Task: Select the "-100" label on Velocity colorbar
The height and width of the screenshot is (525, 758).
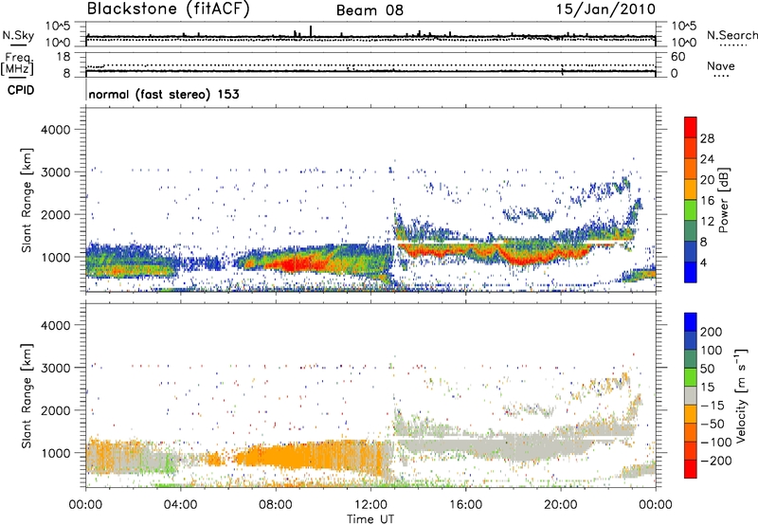Action: point(716,443)
